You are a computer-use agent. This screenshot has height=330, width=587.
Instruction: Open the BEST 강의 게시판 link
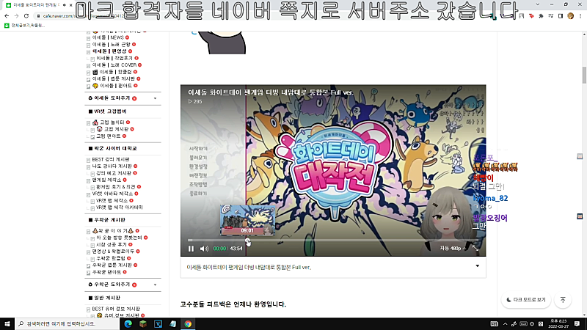[x=111, y=159]
